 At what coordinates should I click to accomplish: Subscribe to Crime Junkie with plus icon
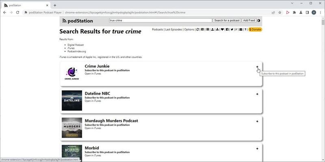pyautogui.click(x=257, y=67)
